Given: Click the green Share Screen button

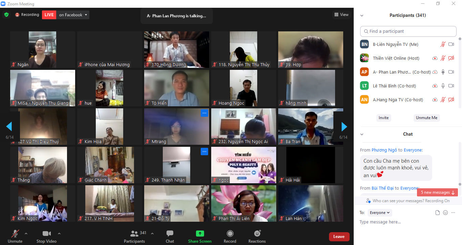Looking at the screenshot, I should coord(200,237).
